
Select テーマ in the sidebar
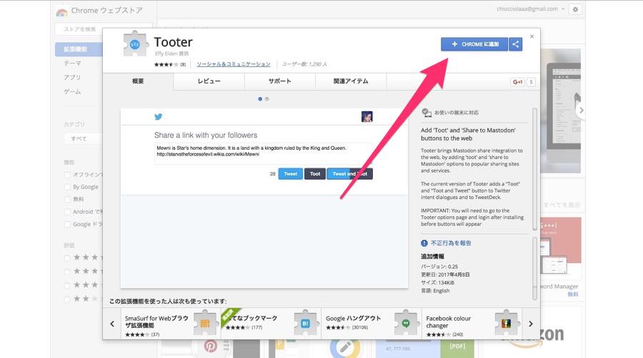pyautogui.click(x=73, y=63)
